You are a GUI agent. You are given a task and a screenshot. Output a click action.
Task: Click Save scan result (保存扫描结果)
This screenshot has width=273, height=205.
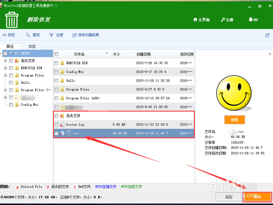86,35
